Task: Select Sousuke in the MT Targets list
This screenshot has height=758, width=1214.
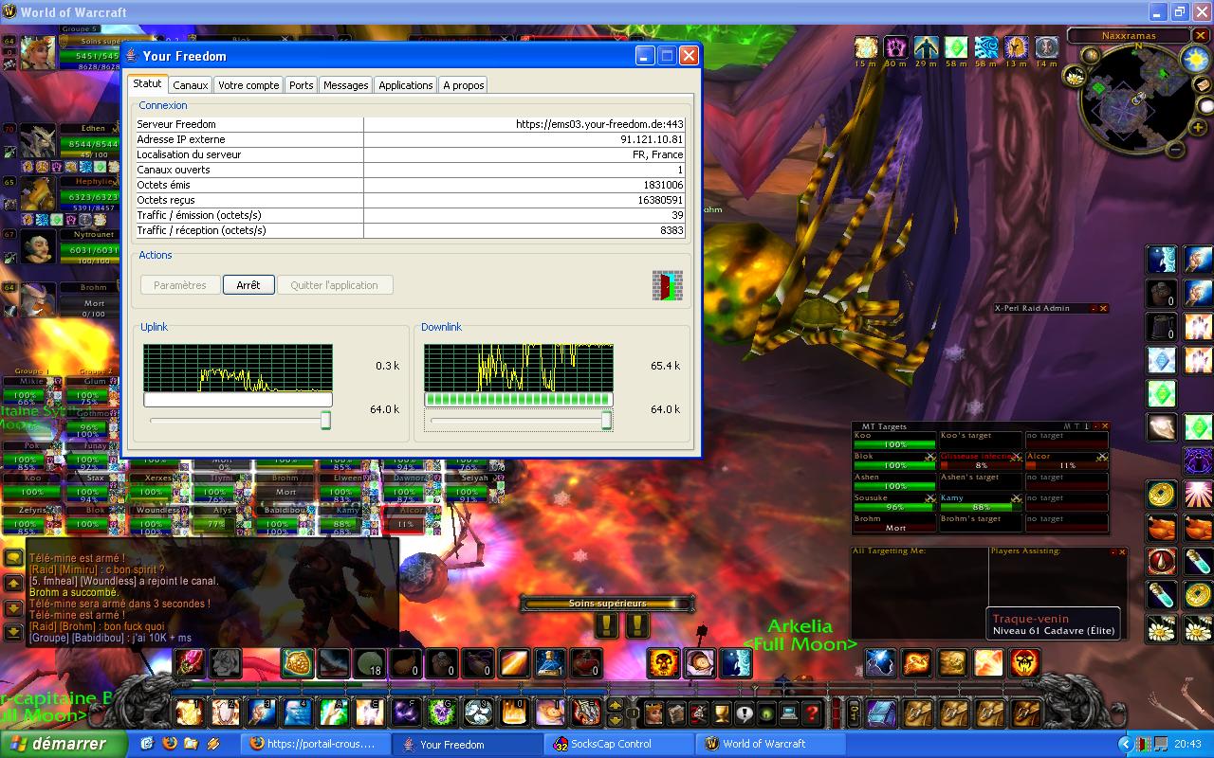Action: tap(895, 503)
